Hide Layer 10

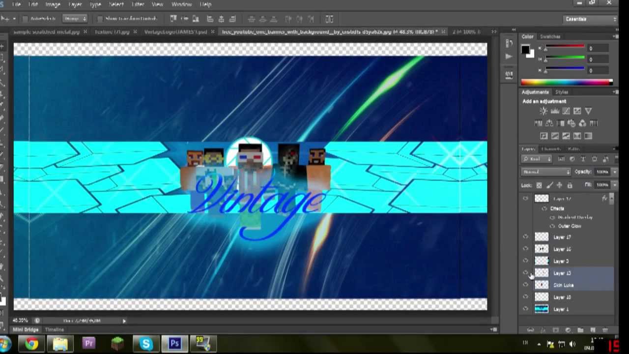click(x=526, y=297)
